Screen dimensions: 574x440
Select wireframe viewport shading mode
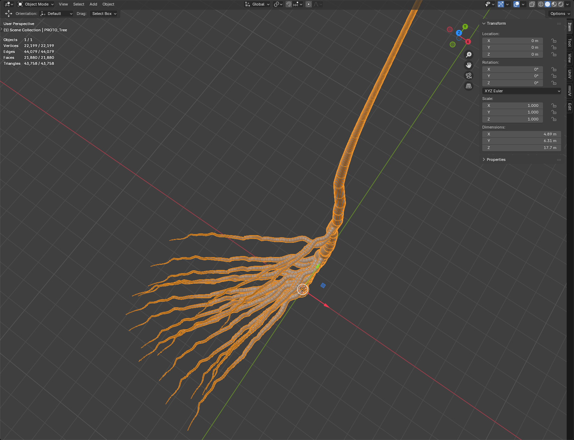[541, 4]
